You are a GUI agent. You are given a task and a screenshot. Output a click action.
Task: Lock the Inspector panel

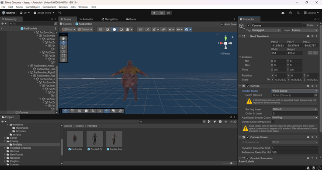coord(315,19)
